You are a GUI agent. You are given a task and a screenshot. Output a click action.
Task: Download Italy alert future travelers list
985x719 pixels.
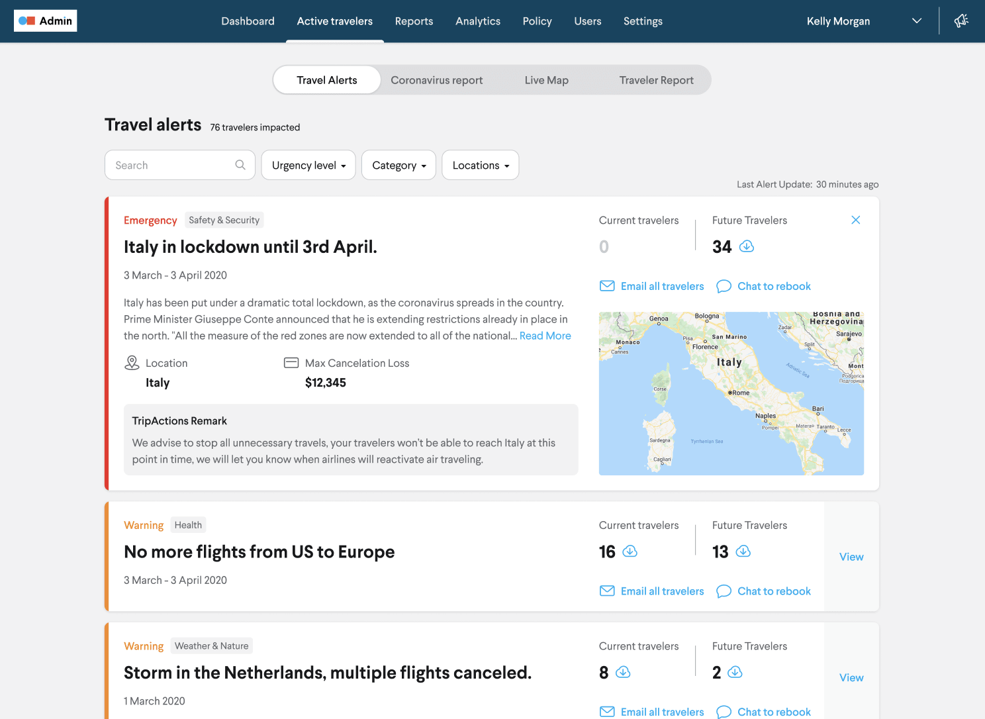click(x=747, y=246)
